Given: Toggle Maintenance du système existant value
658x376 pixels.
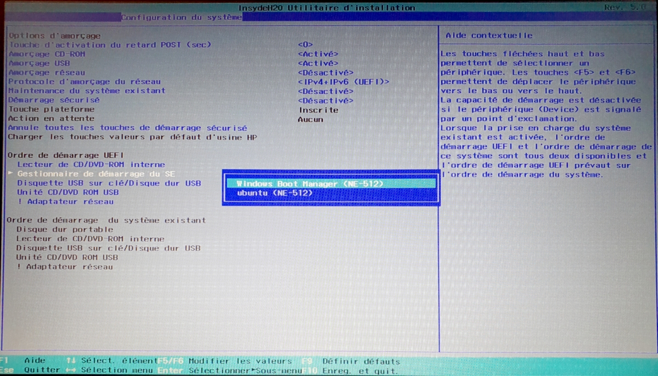Looking at the screenshot, I should pyautogui.click(x=325, y=91).
